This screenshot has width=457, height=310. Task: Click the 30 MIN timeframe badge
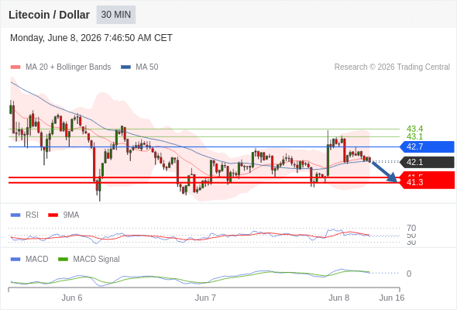[116, 15]
